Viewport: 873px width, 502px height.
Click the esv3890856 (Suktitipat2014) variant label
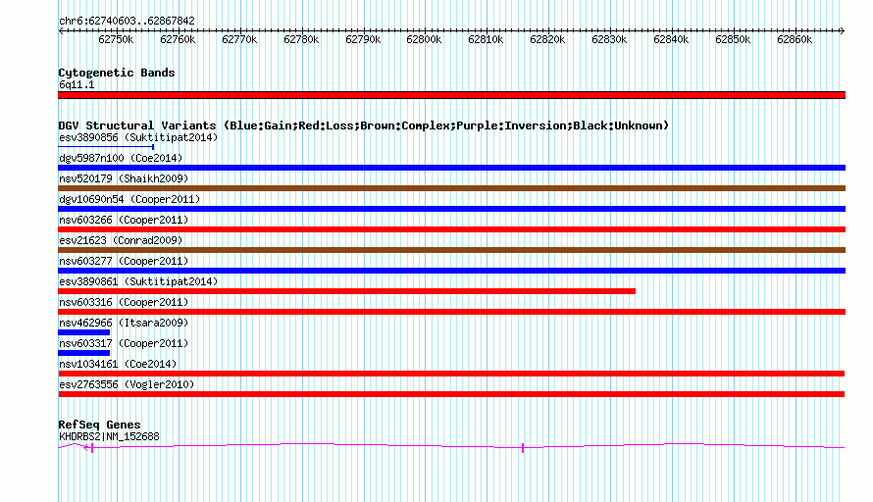click(x=138, y=137)
